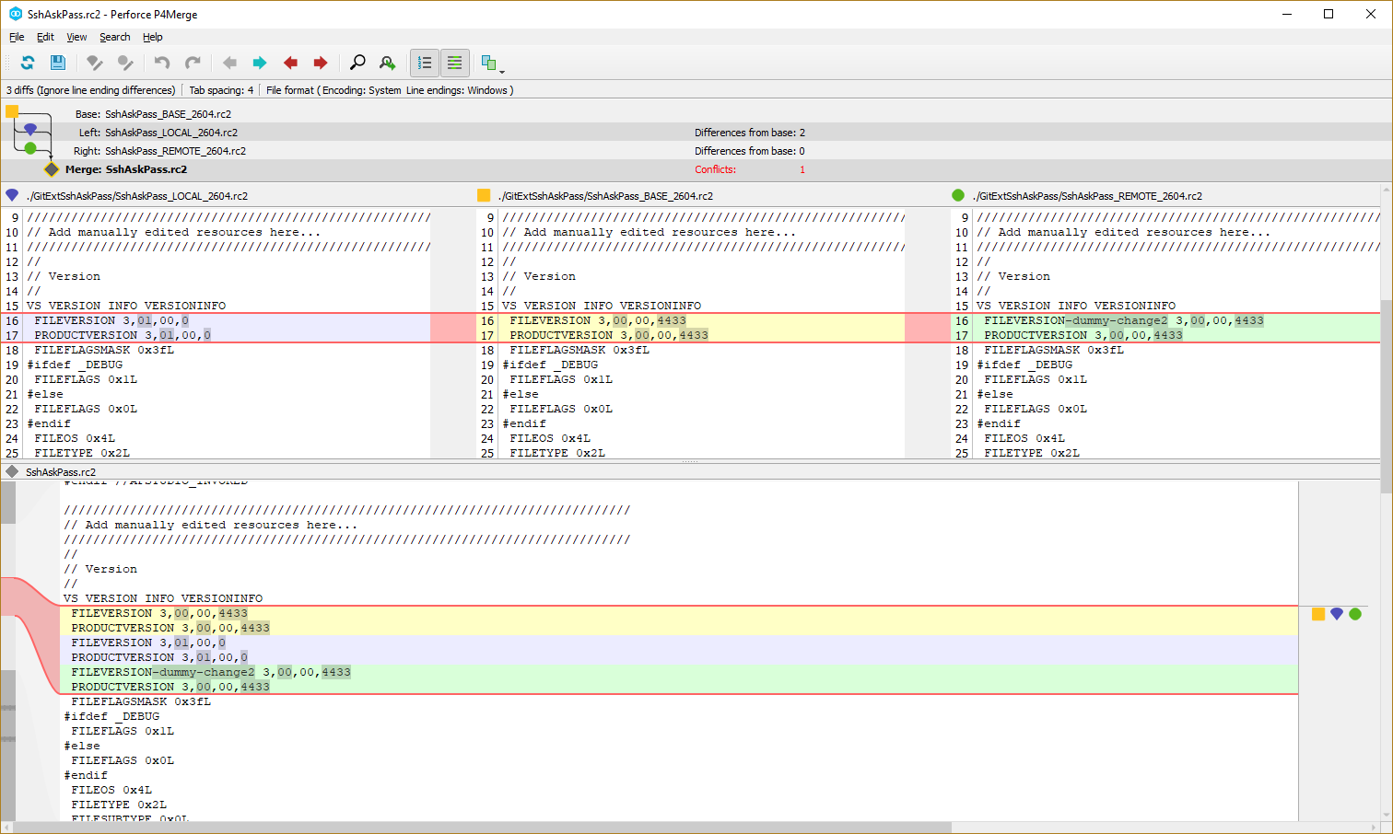
Task: Click the yellow Base file square icon
Action: 12,111
